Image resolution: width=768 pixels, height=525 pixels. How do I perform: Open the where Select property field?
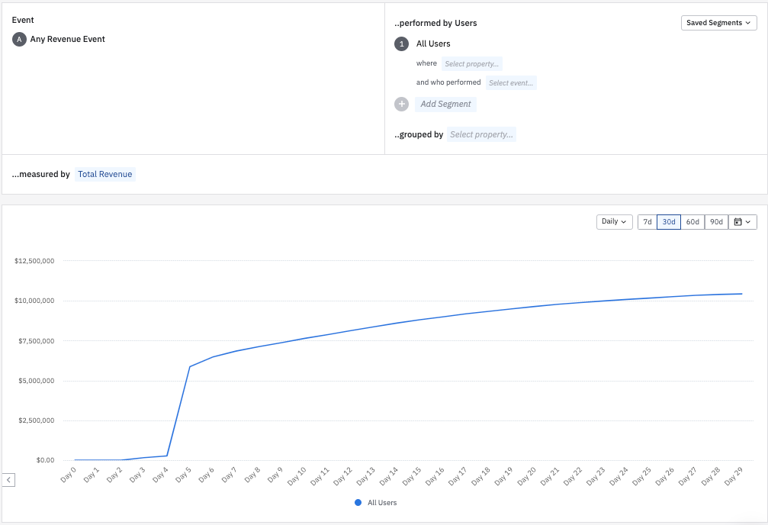click(x=471, y=64)
